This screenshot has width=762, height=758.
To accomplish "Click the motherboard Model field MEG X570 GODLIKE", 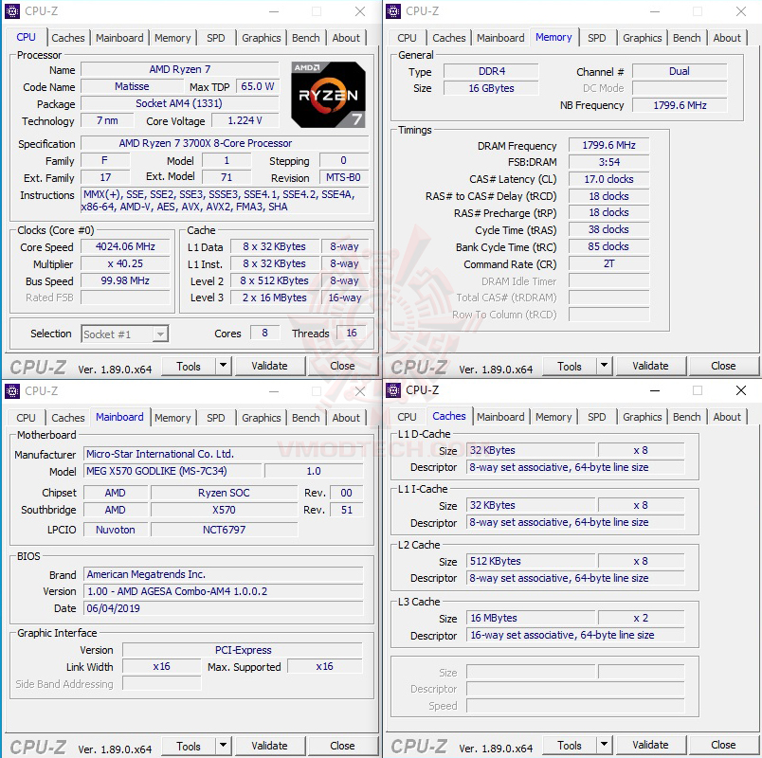I will click(x=172, y=471).
